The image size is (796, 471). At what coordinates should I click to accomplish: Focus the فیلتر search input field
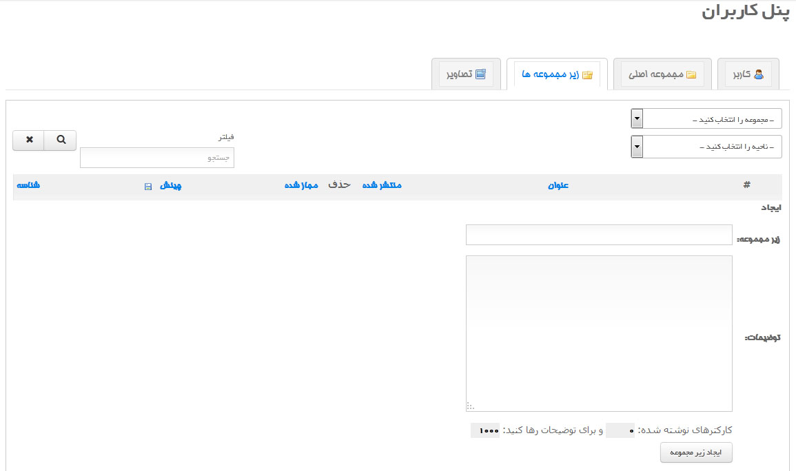coord(157,158)
